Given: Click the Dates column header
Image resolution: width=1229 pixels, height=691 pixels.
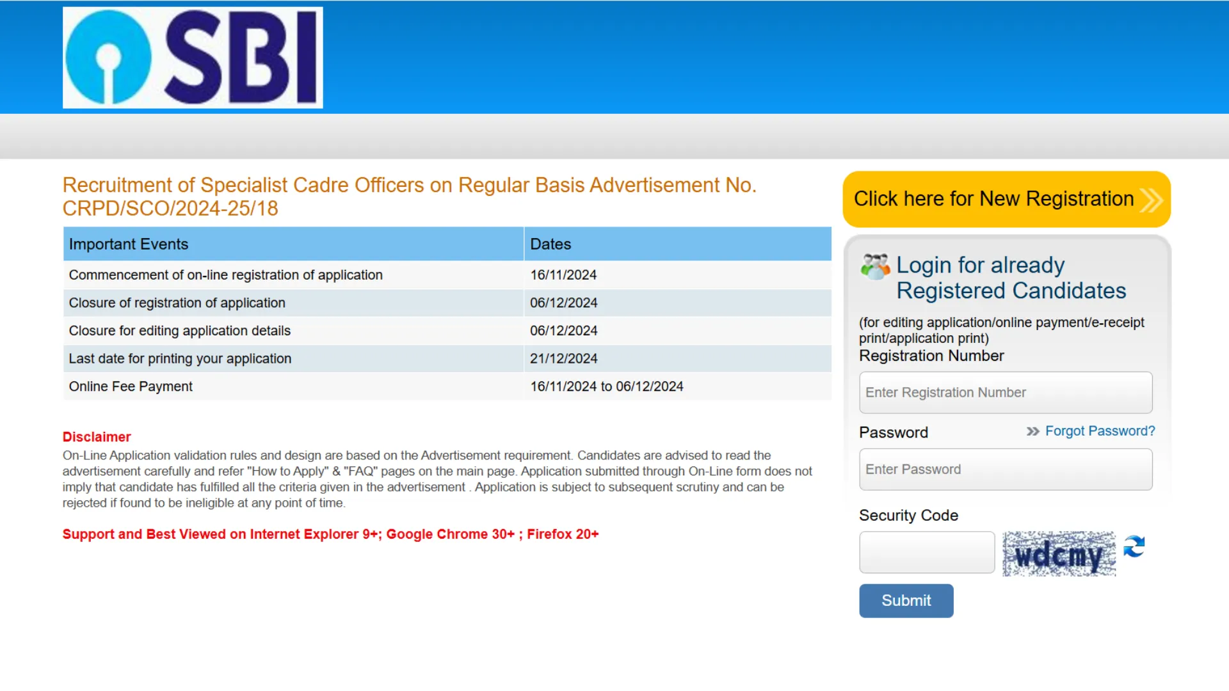Looking at the screenshot, I should [678, 244].
